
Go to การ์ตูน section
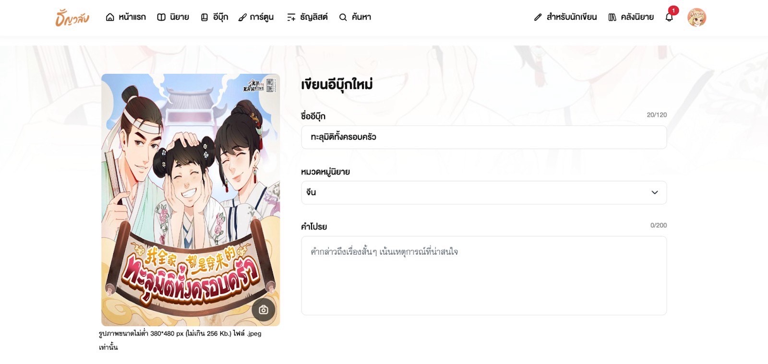pyautogui.click(x=256, y=17)
